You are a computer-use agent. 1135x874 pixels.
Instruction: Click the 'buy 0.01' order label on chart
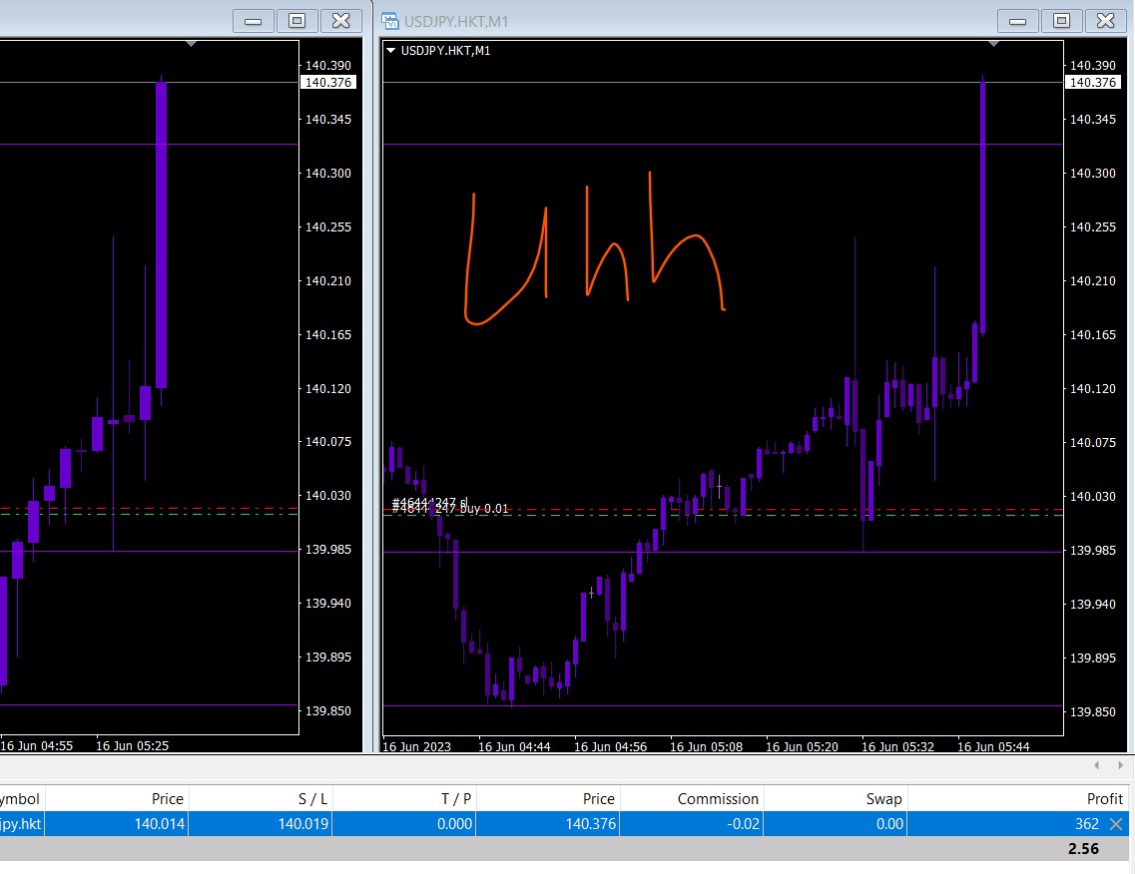(x=483, y=509)
